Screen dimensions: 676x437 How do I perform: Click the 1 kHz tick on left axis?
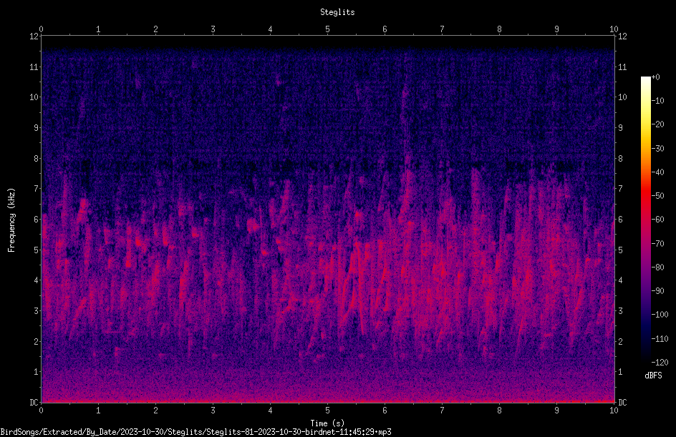coord(37,372)
